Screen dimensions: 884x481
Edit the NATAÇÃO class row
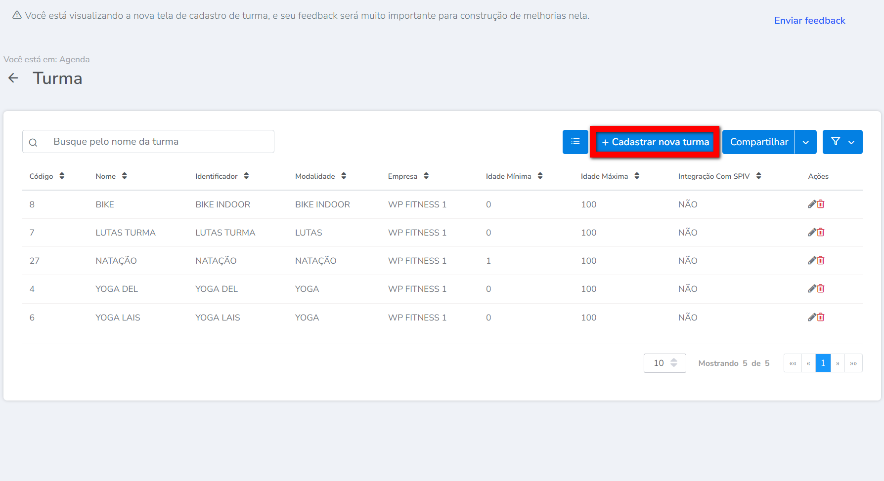coord(811,261)
